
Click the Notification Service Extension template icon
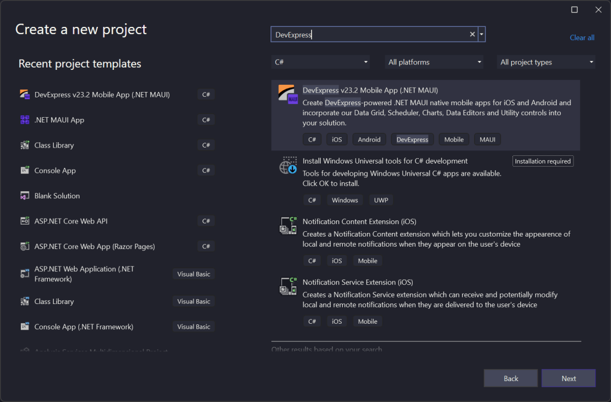point(288,287)
